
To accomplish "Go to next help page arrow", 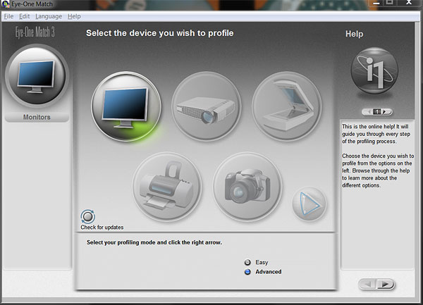I will click(x=385, y=111).
